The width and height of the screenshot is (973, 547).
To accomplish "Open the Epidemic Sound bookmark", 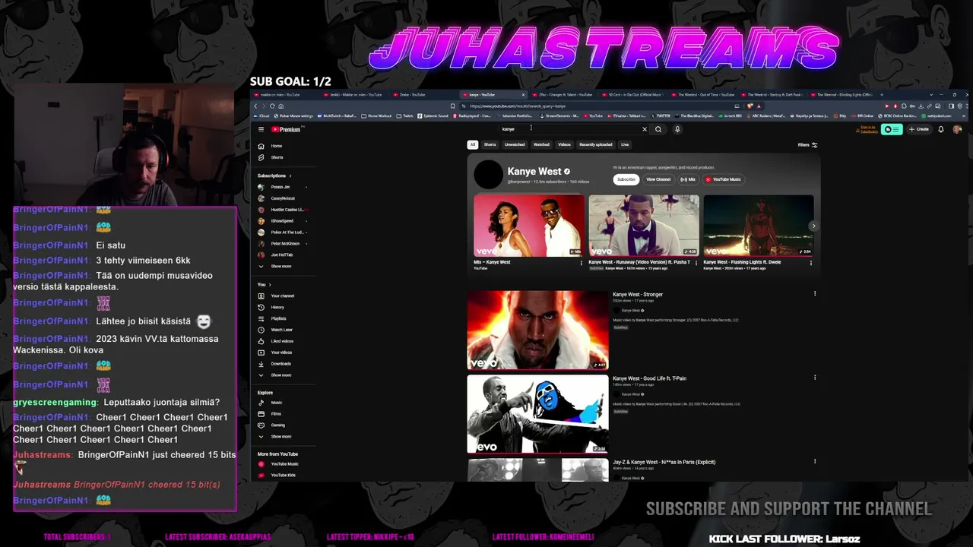I will (x=433, y=116).
